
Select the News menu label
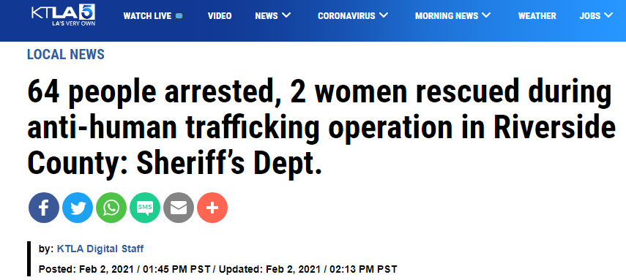[267, 16]
